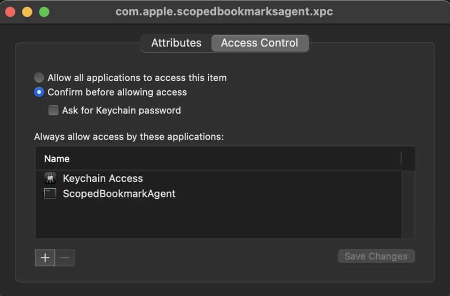The height and width of the screenshot is (296, 450).
Task: Click the window title bar text
Action: [x=225, y=12]
